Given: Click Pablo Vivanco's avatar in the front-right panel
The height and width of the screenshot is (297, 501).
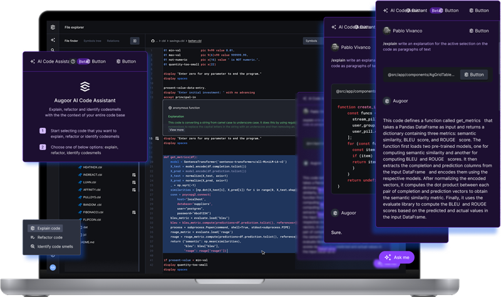Looking at the screenshot, I should [387, 31].
